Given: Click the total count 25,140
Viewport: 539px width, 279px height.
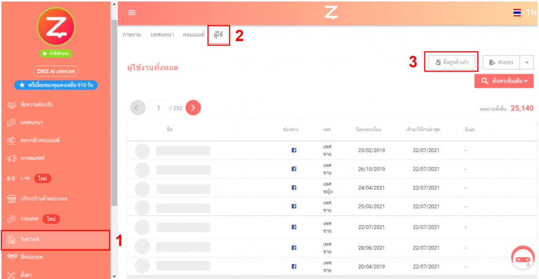Looking at the screenshot, I should point(522,108).
